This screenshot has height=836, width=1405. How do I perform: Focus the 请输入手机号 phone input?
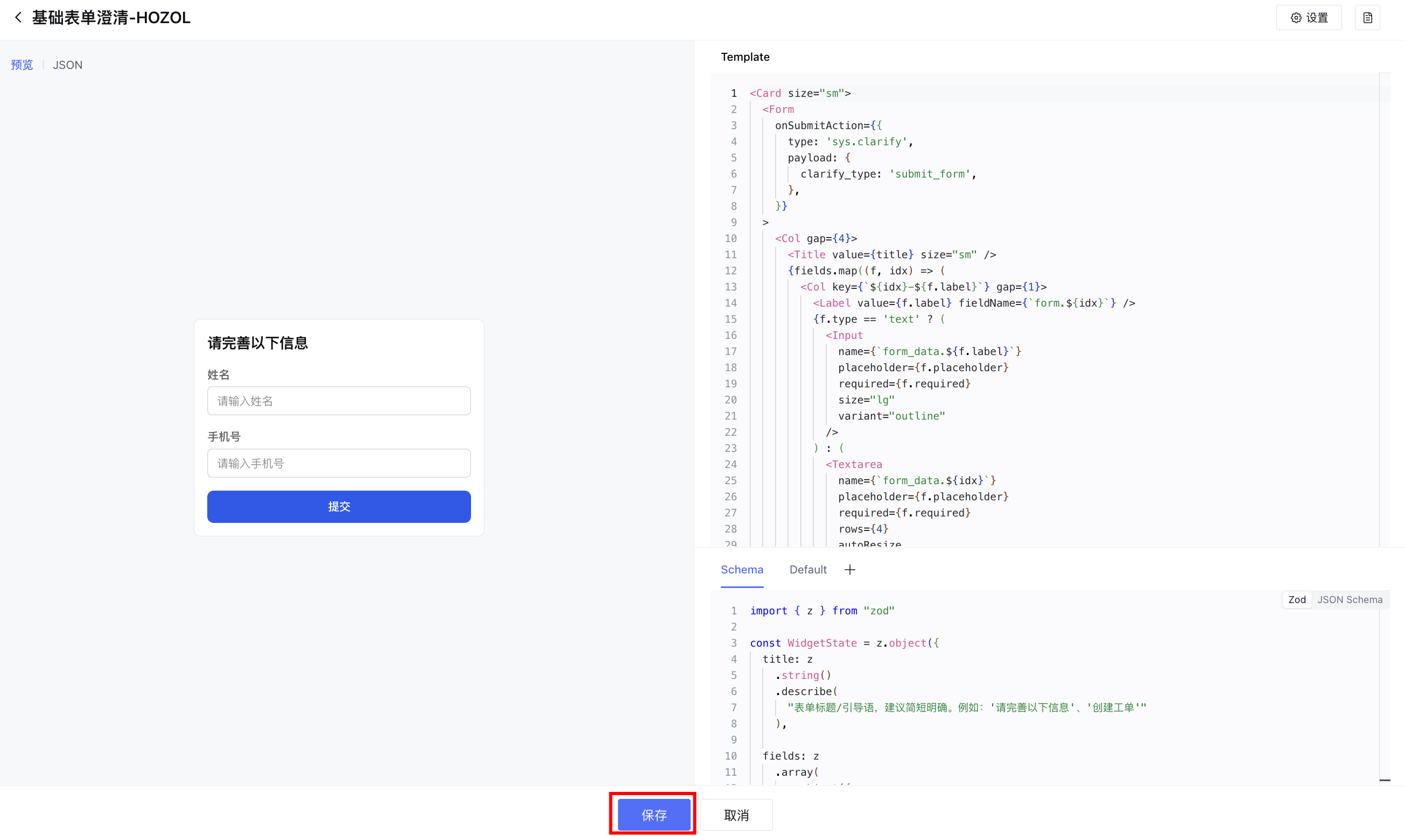coord(339,463)
